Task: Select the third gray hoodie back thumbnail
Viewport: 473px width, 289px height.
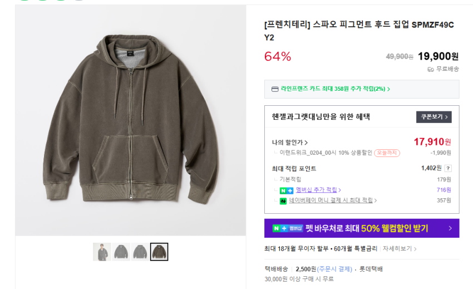Action: pyautogui.click(x=140, y=252)
